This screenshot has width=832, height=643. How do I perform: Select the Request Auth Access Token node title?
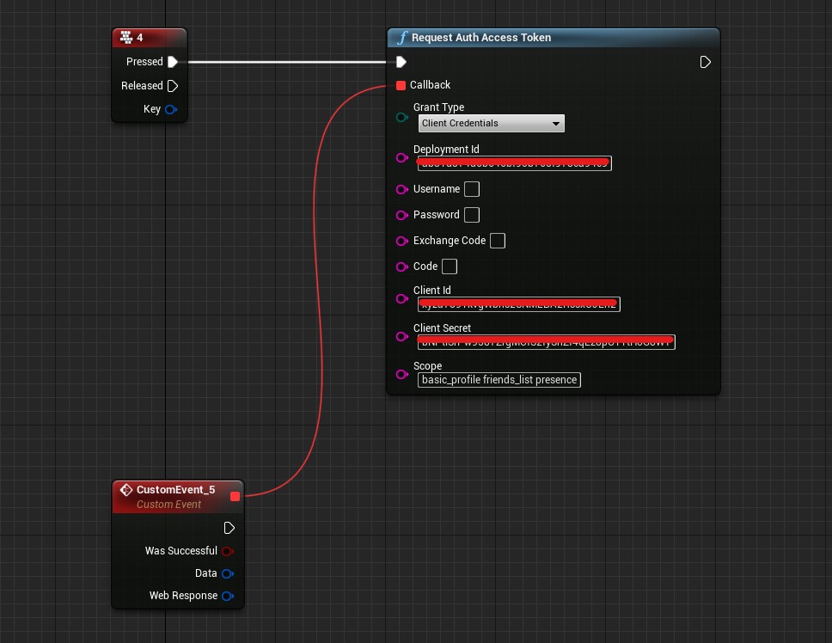pos(481,38)
